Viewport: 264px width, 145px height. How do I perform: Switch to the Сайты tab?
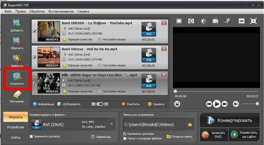(16, 137)
